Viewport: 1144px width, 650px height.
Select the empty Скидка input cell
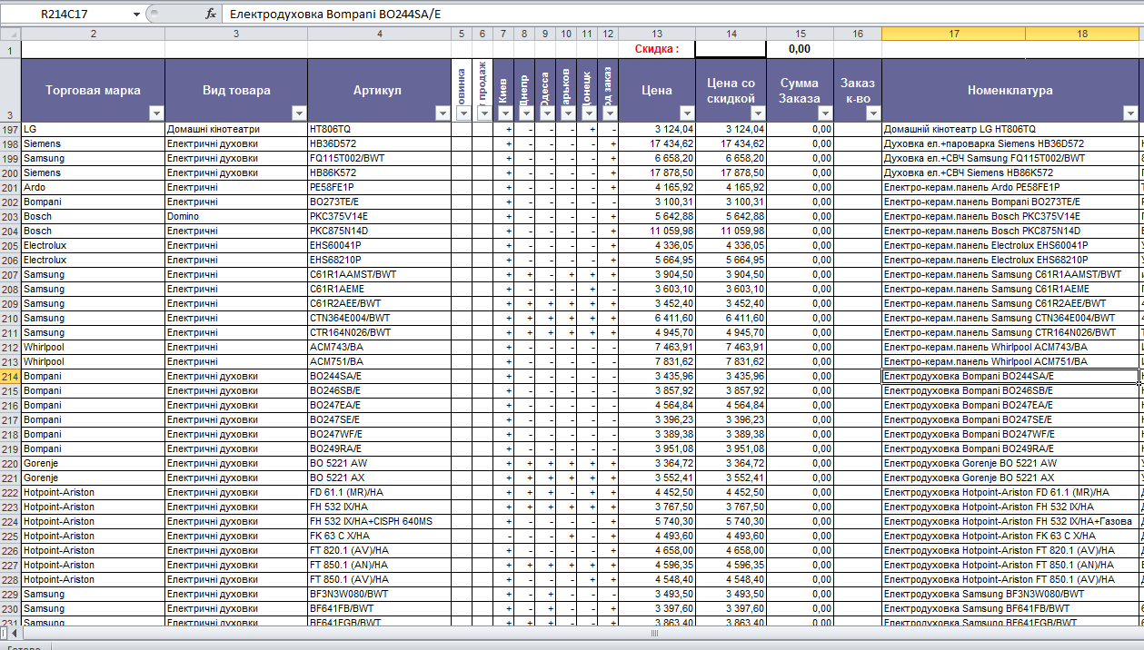731,49
